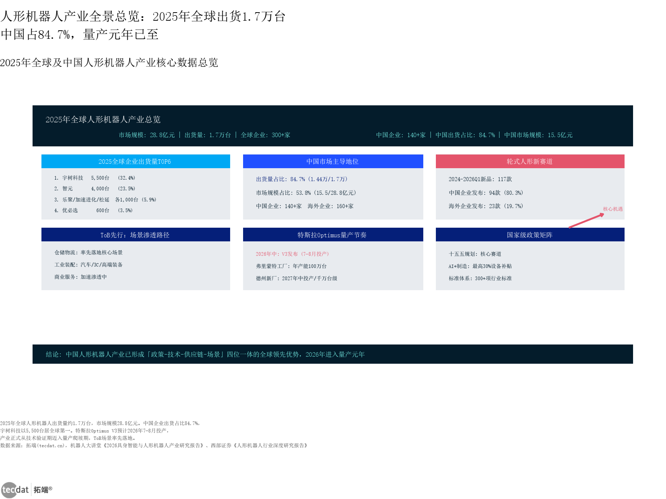Select subtitle 2025年全球及中国人形机器人产业核心数据总览

pos(109,62)
